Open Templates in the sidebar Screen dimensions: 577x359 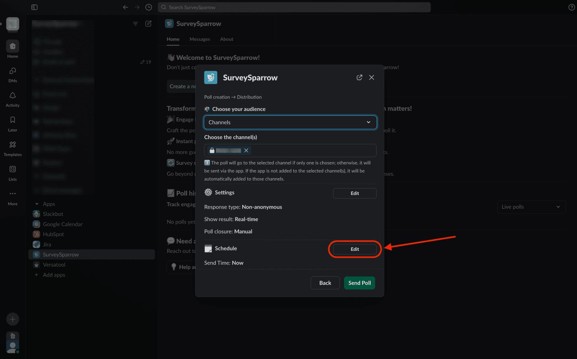[12, 145]
